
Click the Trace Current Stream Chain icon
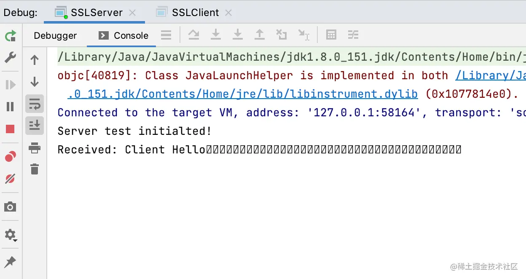tap(353, 35)
